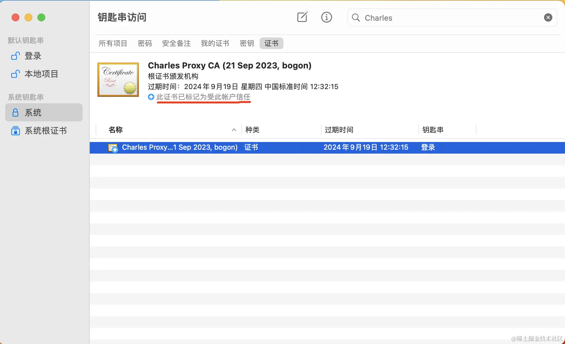Sort by the 名称 column header
The height and width of the screenshot is (344, 565).
pyautogui.click(x=168, y=130)
